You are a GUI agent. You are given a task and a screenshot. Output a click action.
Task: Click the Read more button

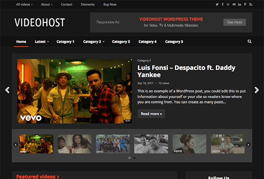[x=151, y=114]
